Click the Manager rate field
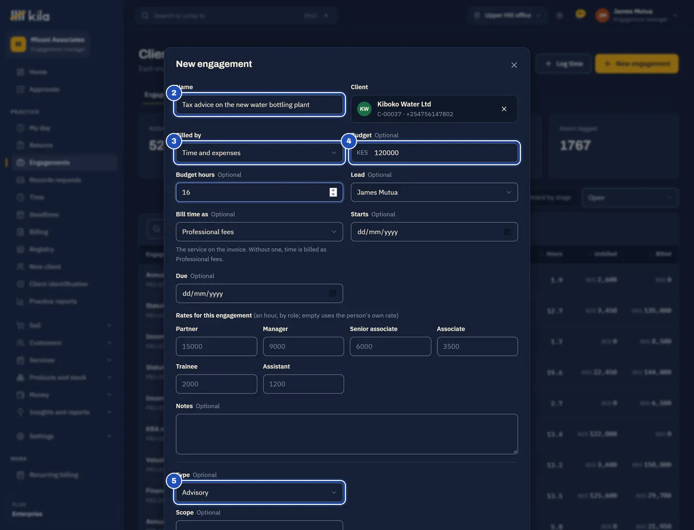 (304, 346)
